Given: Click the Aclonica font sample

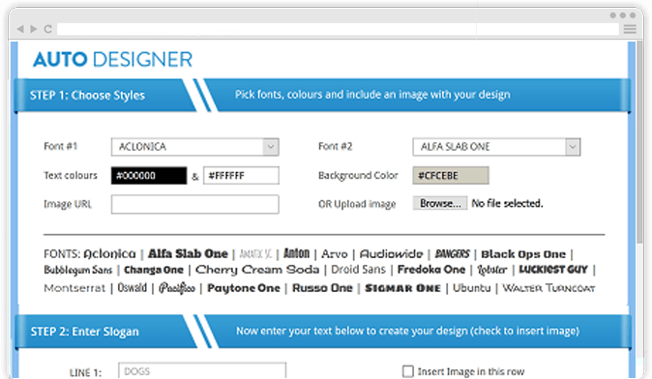Looking at the screenshot, I should pyautogui.click(x=109, y=253).
